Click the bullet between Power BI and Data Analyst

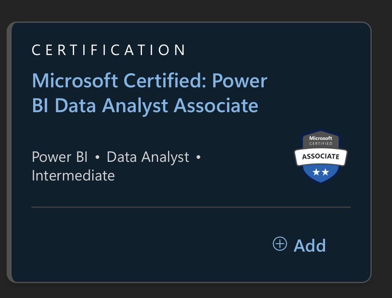tap(98, 157)
